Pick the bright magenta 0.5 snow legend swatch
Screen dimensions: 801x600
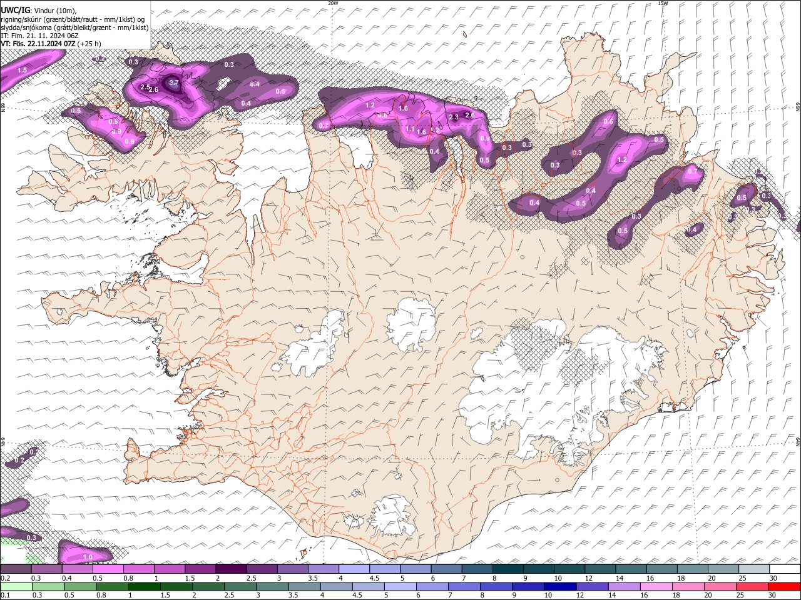[108, 569]
